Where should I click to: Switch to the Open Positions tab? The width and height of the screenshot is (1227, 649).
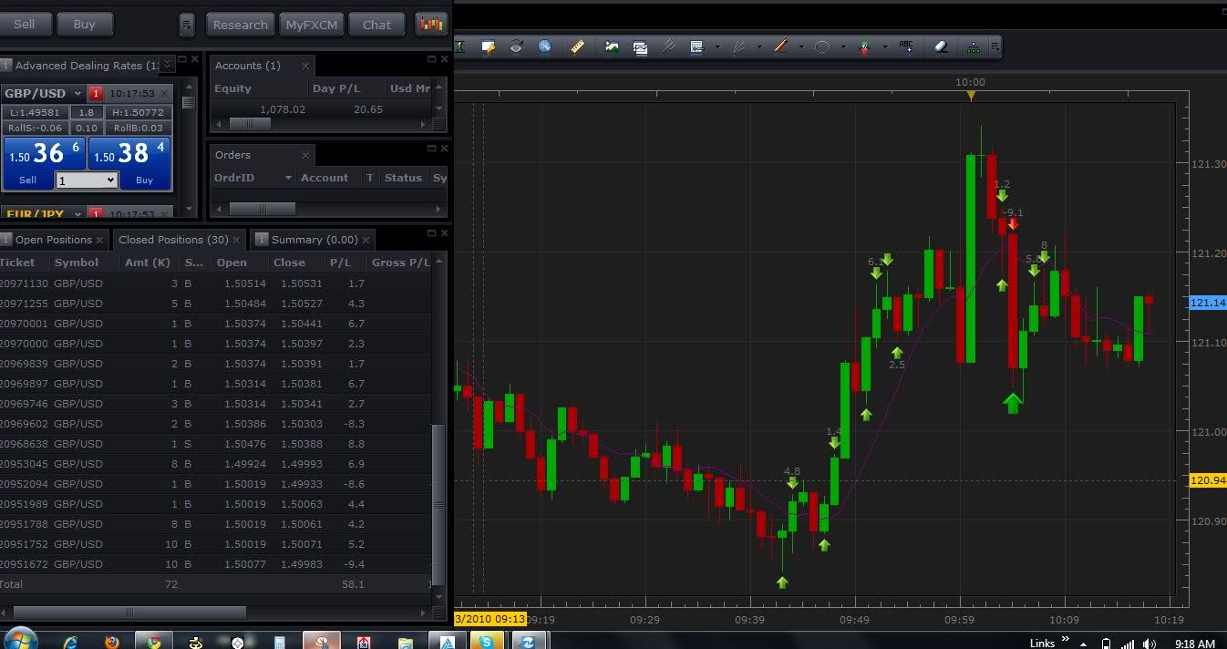[x=54, y=240]
